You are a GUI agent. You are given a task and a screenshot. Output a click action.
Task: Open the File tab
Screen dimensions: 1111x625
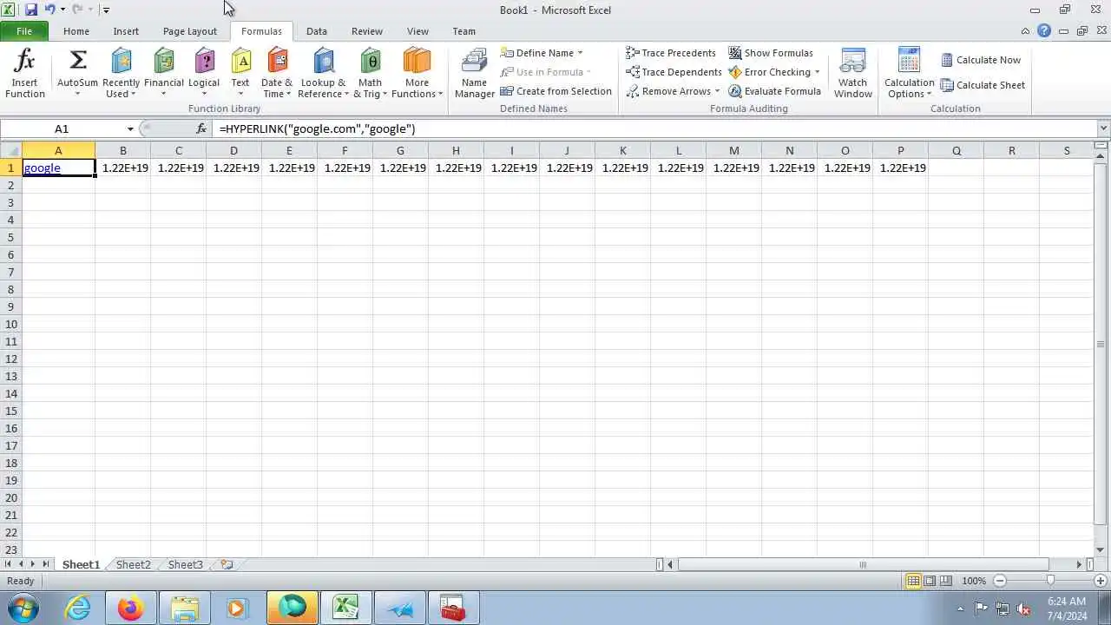click(24, 31)
